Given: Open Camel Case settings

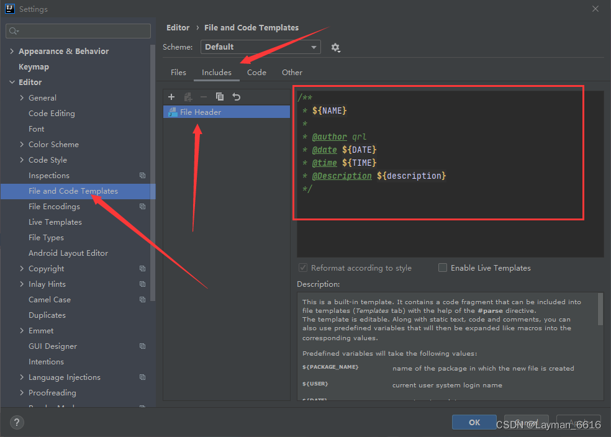Looking at the screenshot, I should 50,300.
